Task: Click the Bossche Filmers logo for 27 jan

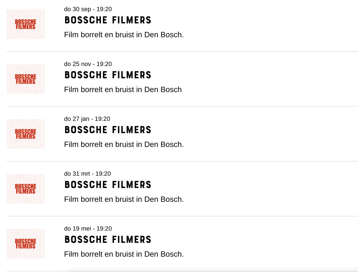Action: (x=26, y=134)
